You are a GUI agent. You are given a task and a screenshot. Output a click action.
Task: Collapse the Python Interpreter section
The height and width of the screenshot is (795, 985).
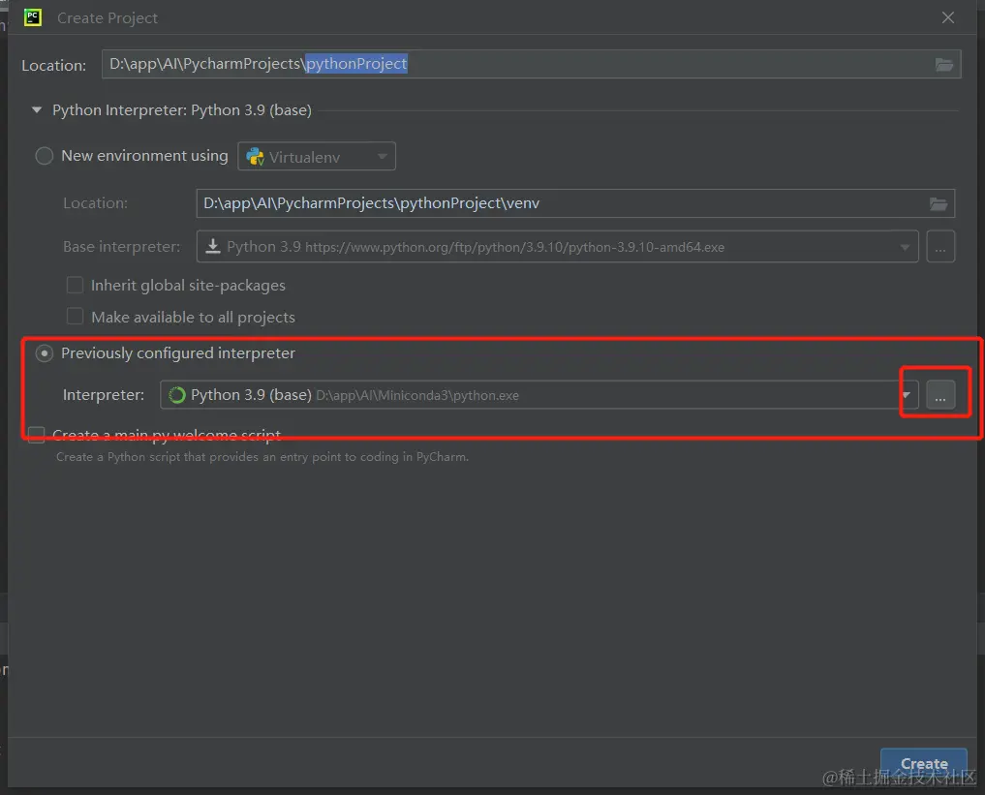point(37,109)
